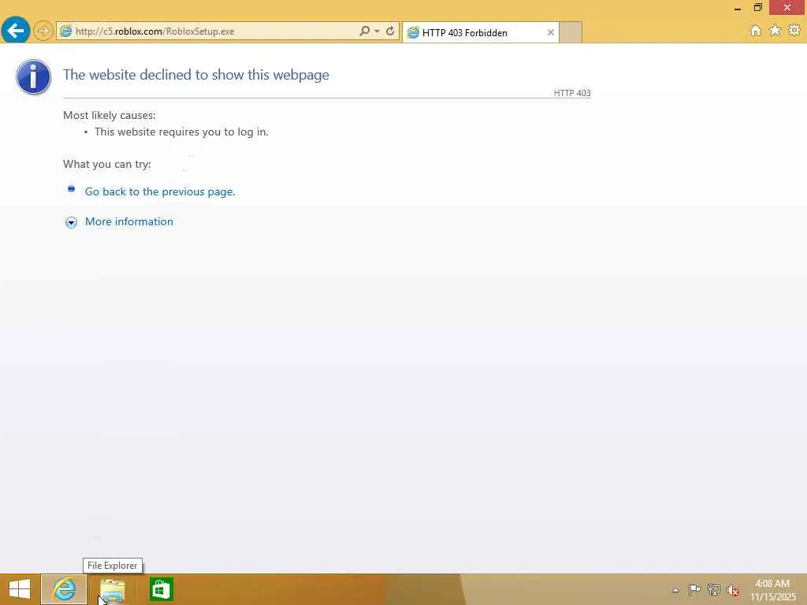Open the address bar dropdown arrow

click(377, 31)
